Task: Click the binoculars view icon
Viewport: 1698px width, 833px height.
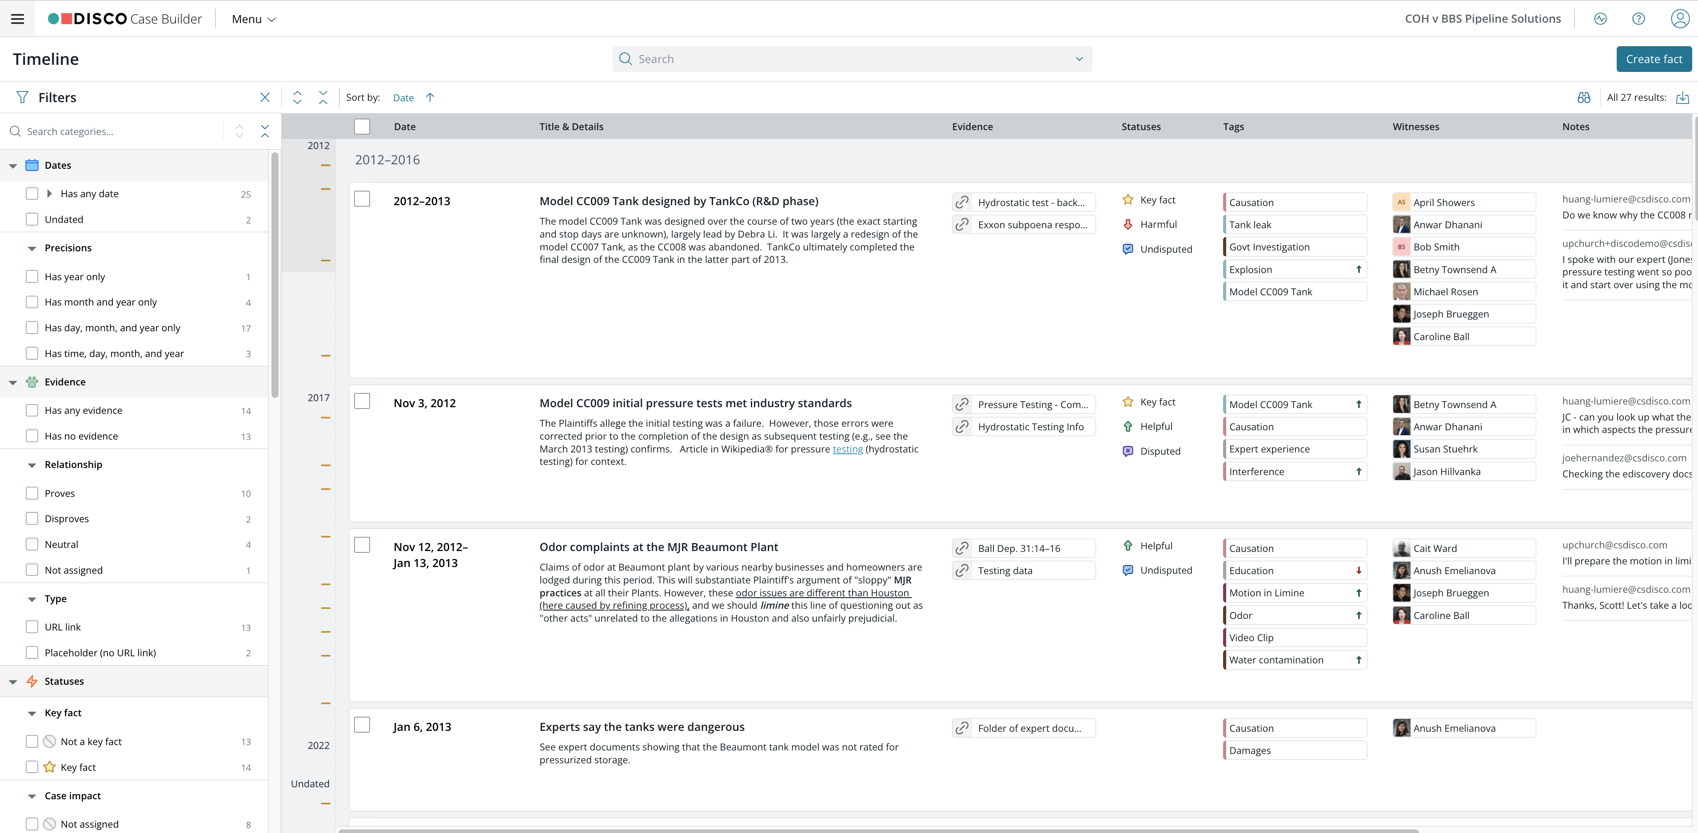Action: (x=1584, y=98)
